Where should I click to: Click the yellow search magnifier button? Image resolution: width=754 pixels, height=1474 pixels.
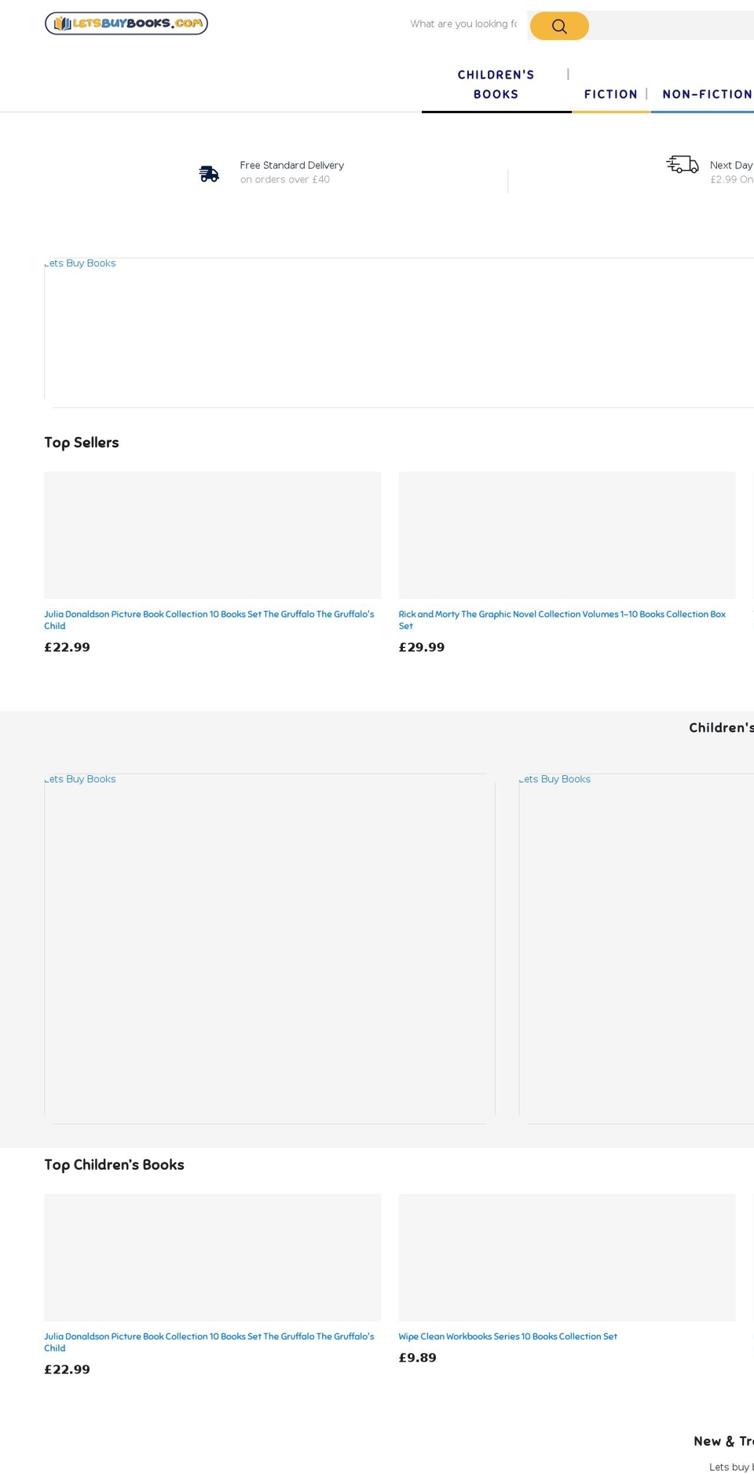(559, 26)
